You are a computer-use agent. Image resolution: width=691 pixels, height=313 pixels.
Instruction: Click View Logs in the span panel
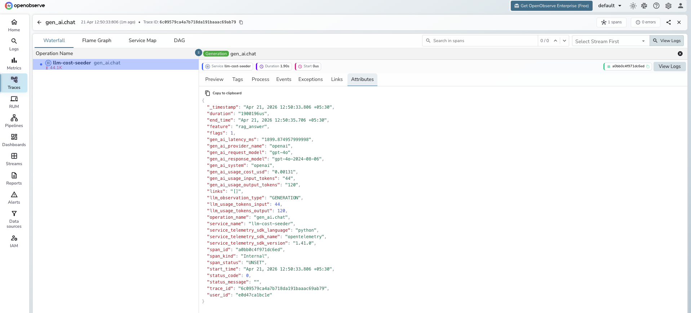(670, 67)
